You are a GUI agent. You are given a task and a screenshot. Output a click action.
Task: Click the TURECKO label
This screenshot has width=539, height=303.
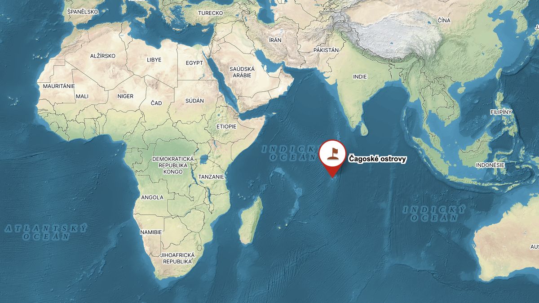coord(210,13)
